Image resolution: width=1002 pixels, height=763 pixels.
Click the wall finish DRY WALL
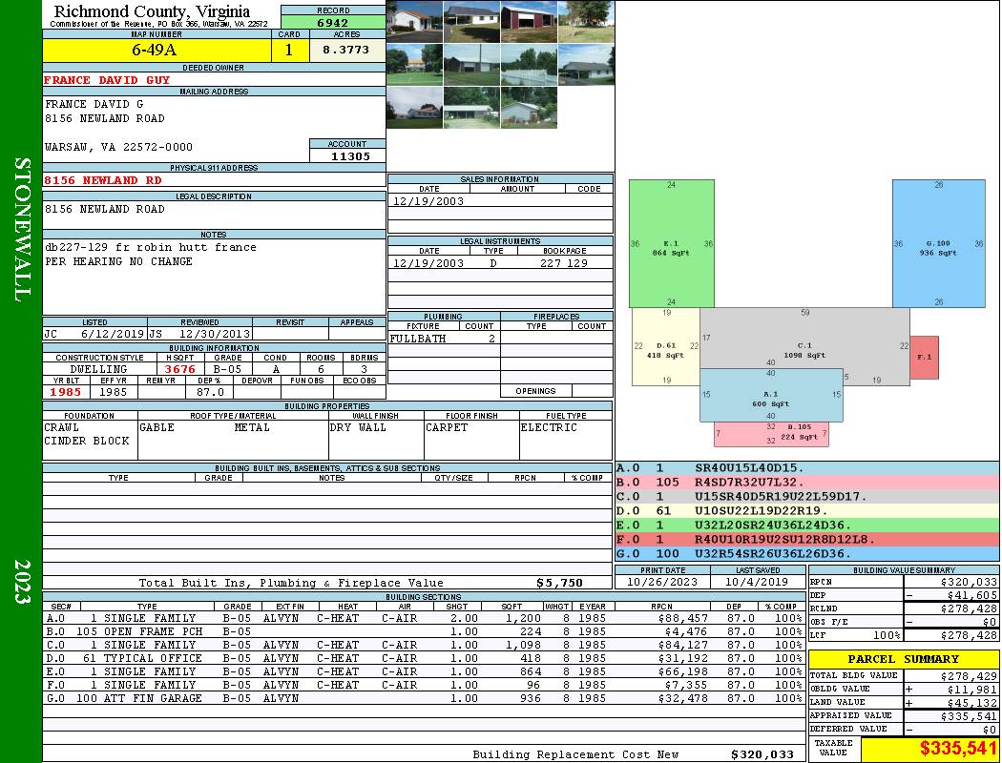point(358,427)
